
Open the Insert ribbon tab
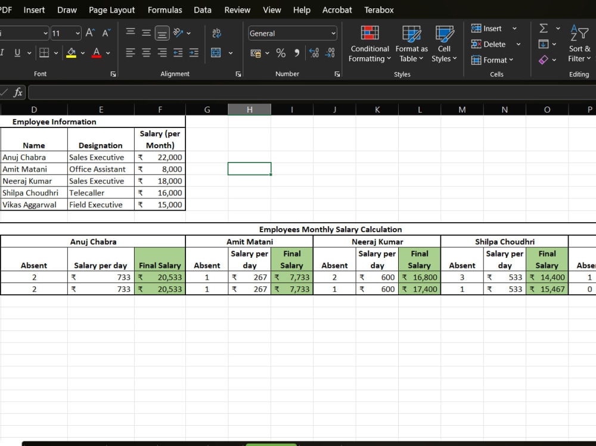[34, 10]
